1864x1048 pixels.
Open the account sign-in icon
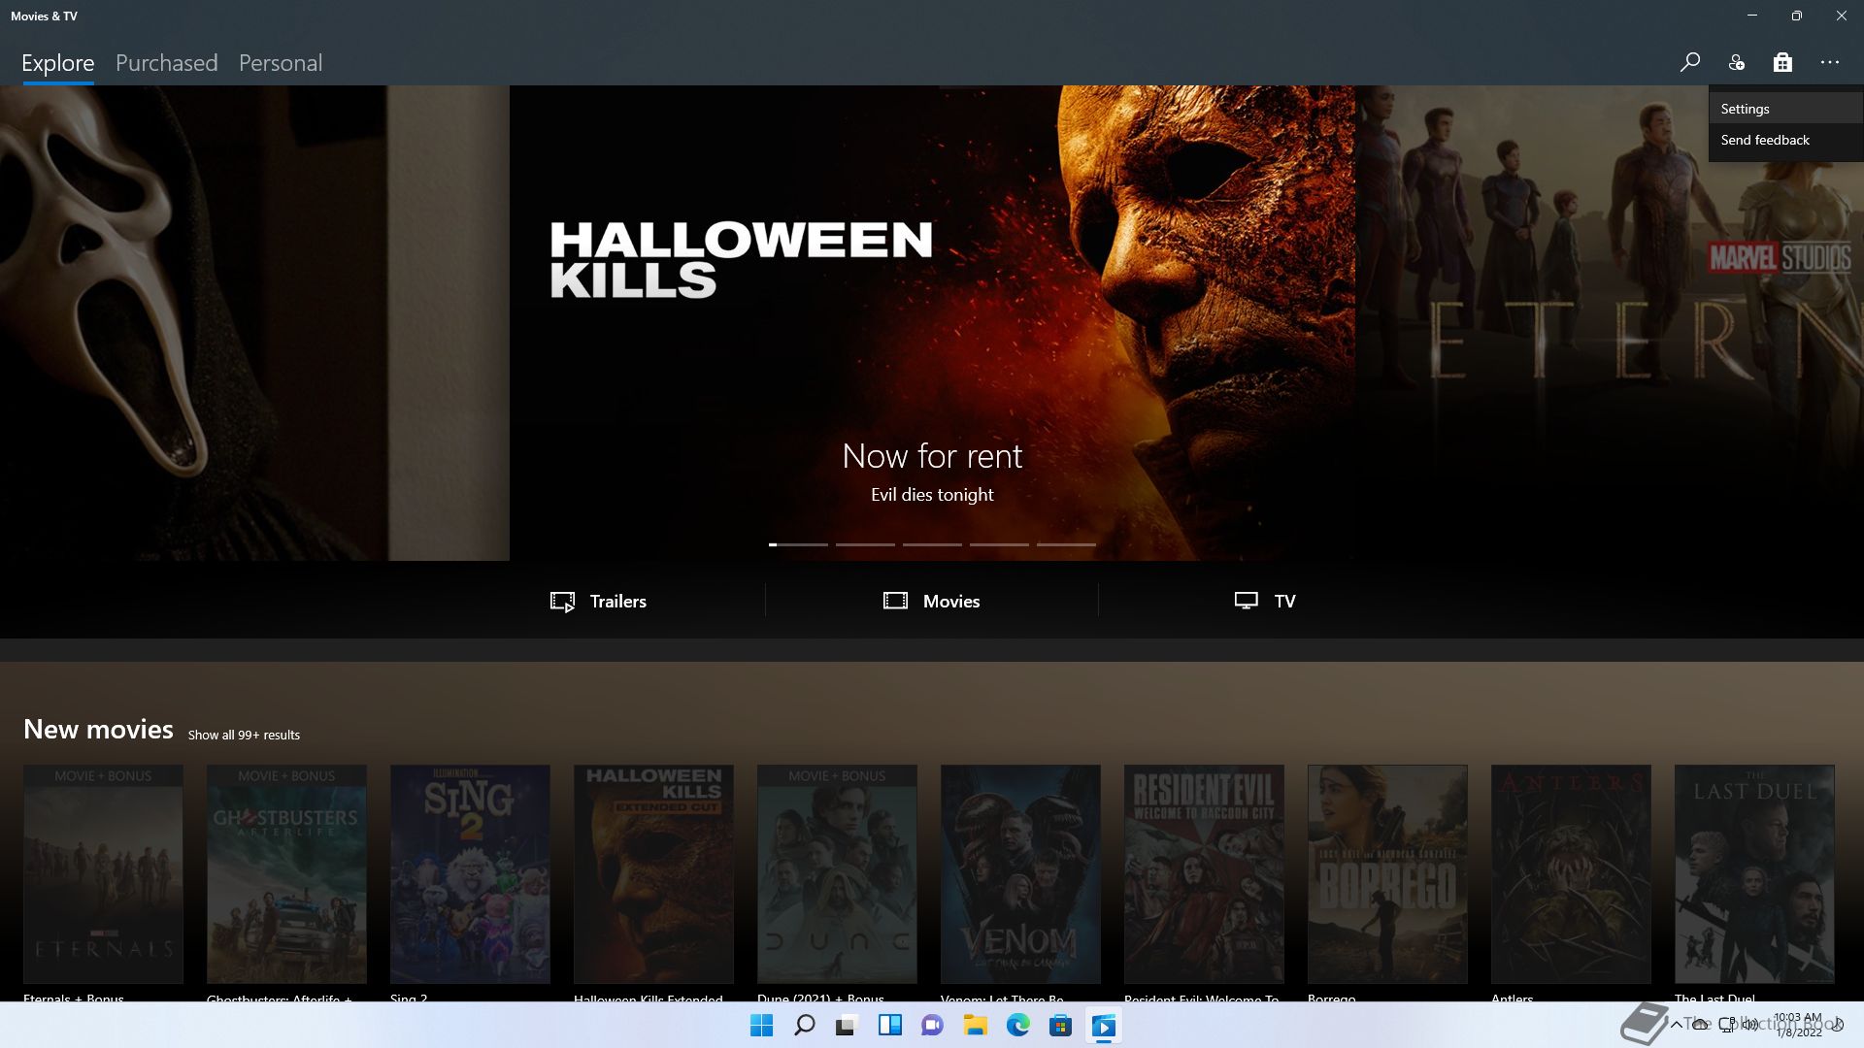click(x=1736, y=63)
